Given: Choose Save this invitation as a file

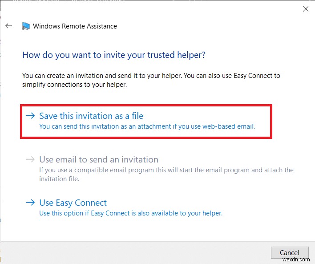Looking at the screenshot, I should pyautogui.click(x=91, y=116).
